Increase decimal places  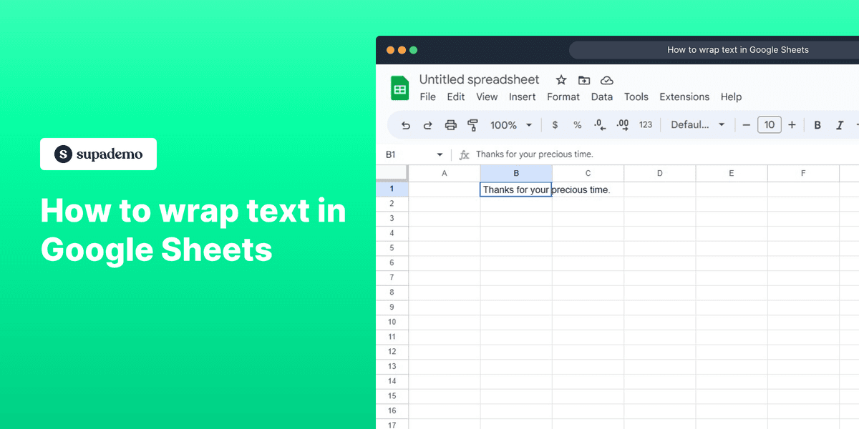[622, 124]
